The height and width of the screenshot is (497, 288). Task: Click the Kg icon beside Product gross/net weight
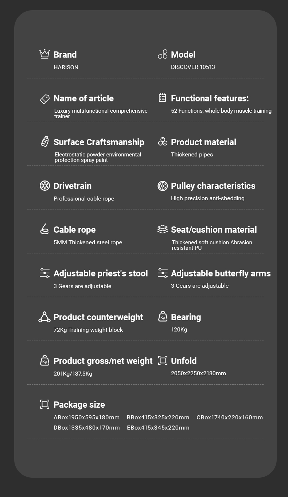(44, 361)
